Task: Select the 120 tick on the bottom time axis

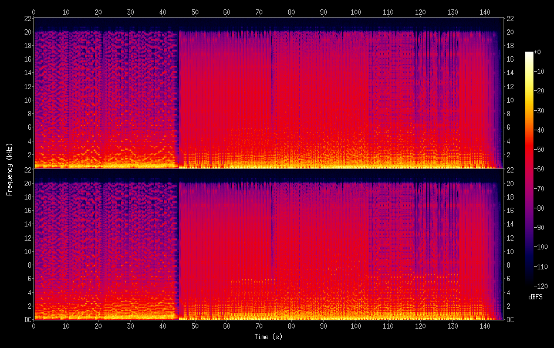Action: (420, 326)
